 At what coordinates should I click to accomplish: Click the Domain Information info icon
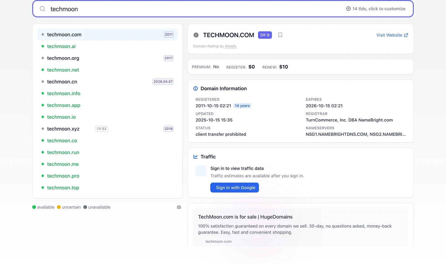point(195,89)
